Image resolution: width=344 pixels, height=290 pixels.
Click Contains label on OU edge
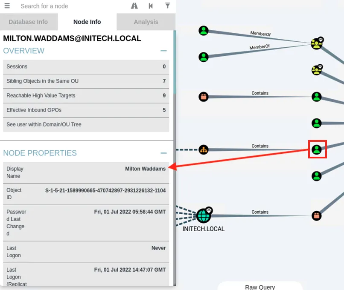(260, 146)
